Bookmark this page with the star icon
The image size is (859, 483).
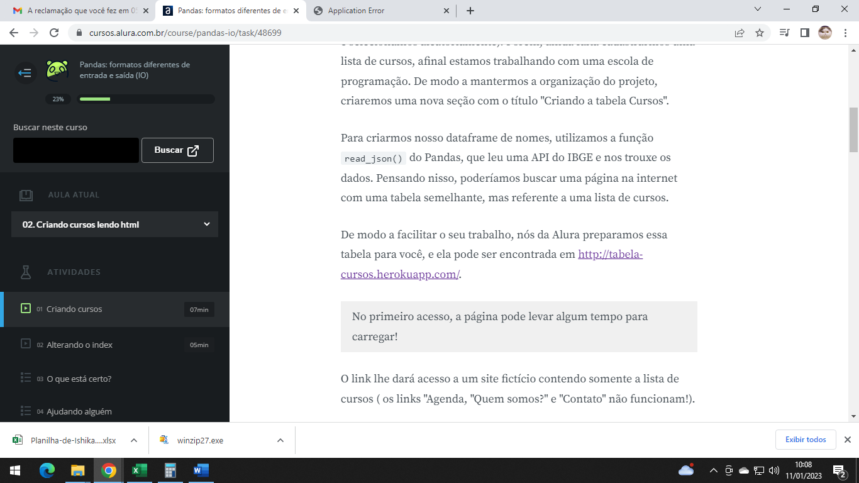pyautogui.click(x=760, y=33)
